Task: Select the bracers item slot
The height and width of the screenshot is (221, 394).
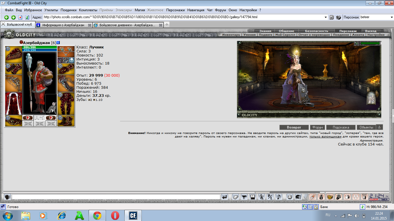Action: tap(14, 69)
